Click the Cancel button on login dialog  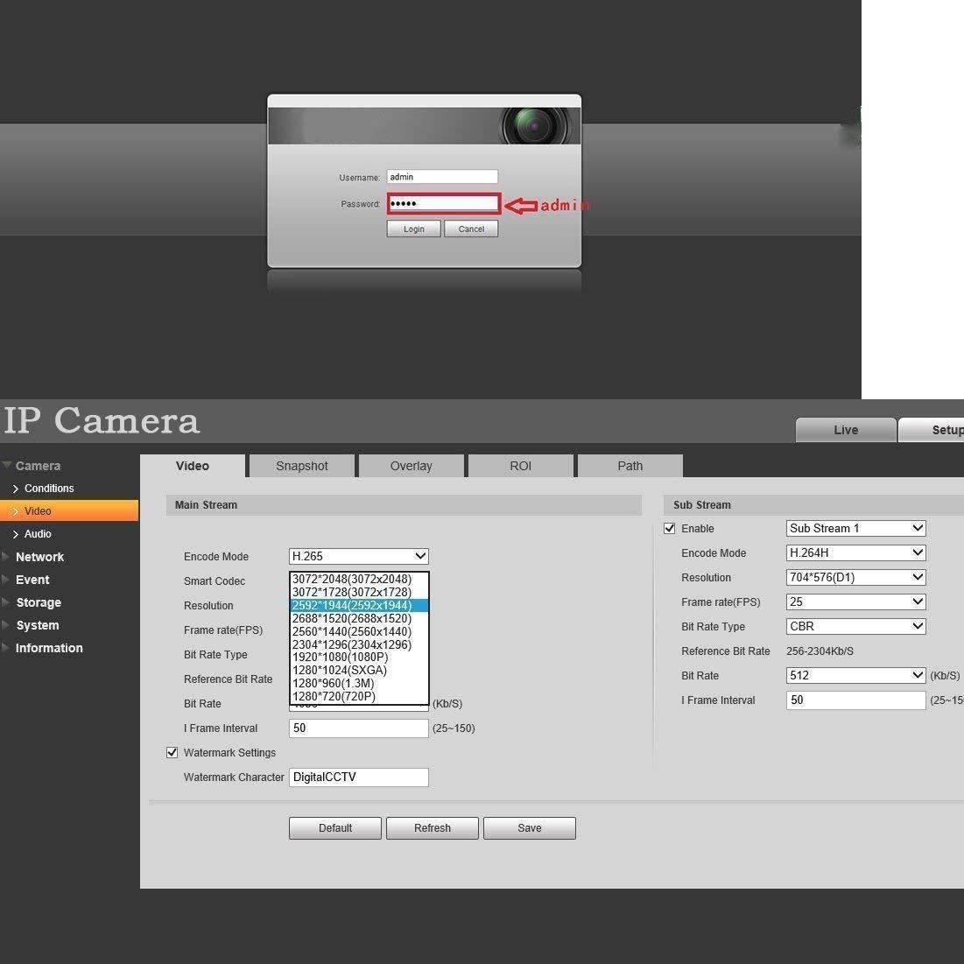[471, 229]
